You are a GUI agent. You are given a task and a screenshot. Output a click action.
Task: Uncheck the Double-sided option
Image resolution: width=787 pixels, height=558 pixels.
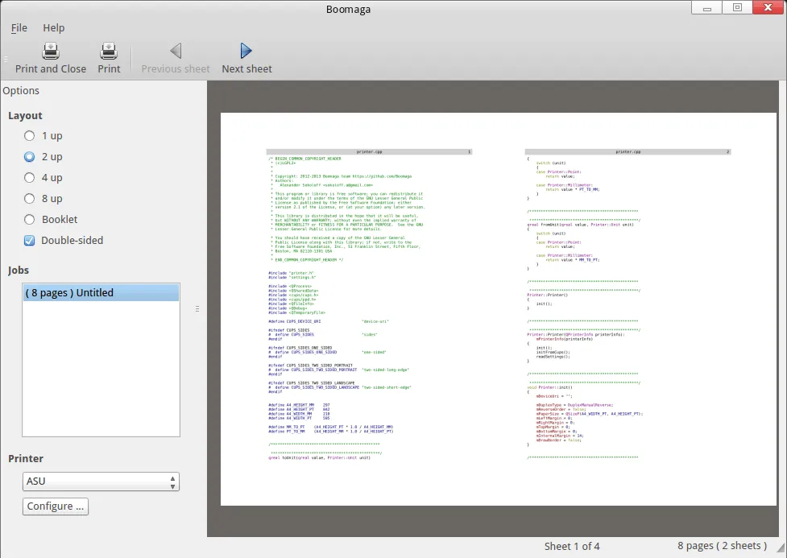[29, 240]
